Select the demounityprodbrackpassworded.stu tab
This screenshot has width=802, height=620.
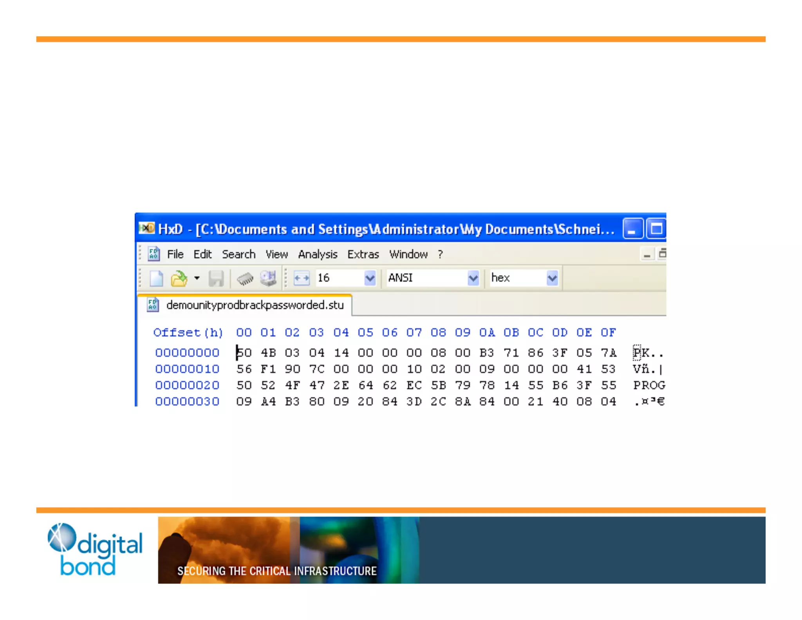255,305
